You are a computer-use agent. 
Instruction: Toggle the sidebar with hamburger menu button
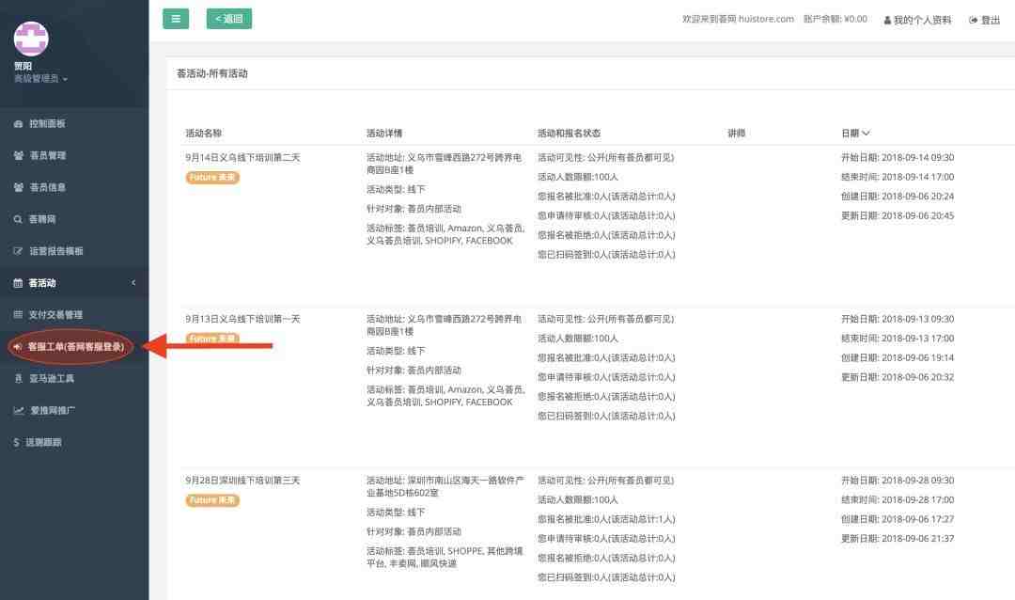(x=176, y=19)
